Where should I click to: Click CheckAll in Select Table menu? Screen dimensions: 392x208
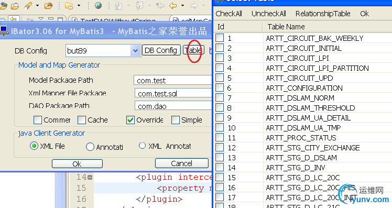pos(228,14)
